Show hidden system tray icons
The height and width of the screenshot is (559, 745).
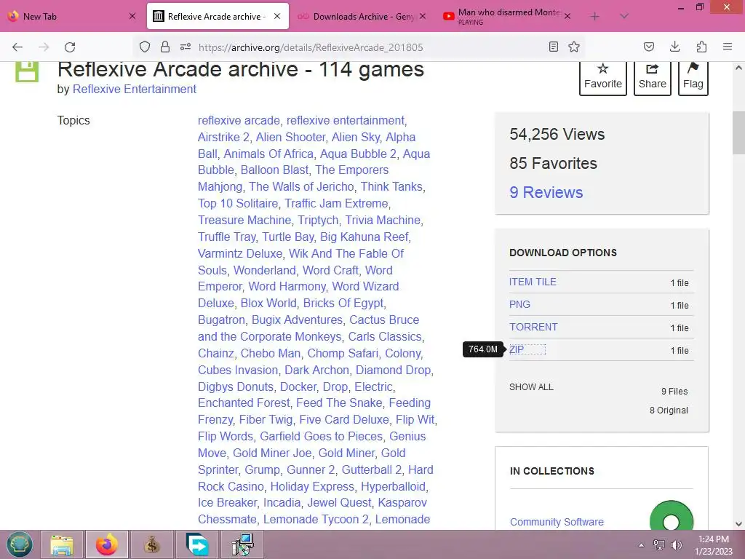click(642, 545)
